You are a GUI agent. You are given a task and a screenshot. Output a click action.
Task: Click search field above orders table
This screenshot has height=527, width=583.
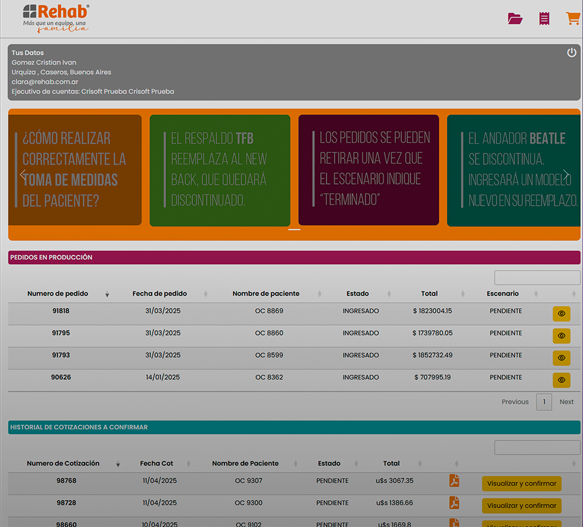[537, 278]
